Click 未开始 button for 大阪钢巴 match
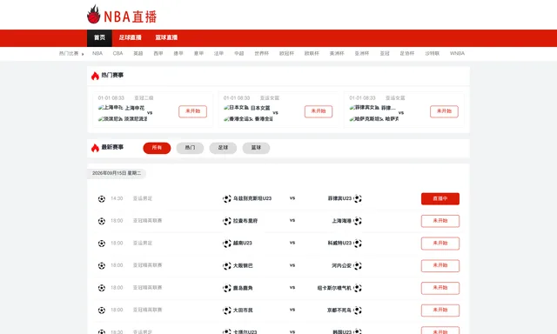This screenshot has height=334, width=557. coord(440,266)
